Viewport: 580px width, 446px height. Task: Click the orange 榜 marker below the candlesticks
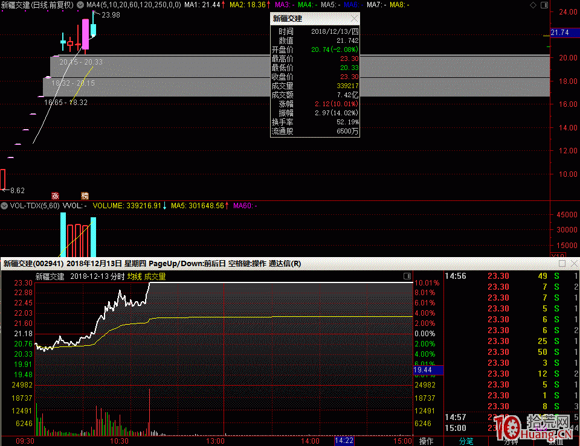[x=85, y=196]
